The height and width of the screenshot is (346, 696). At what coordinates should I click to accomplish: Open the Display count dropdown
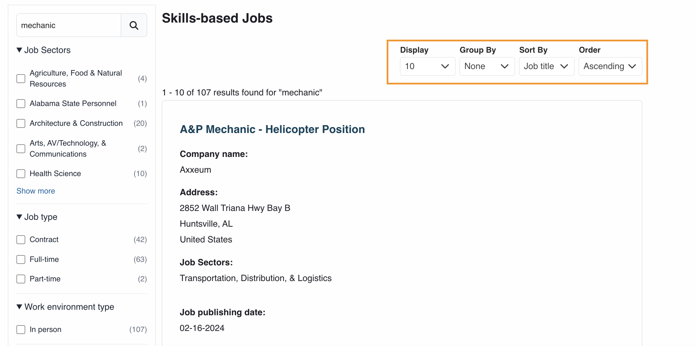427,66
